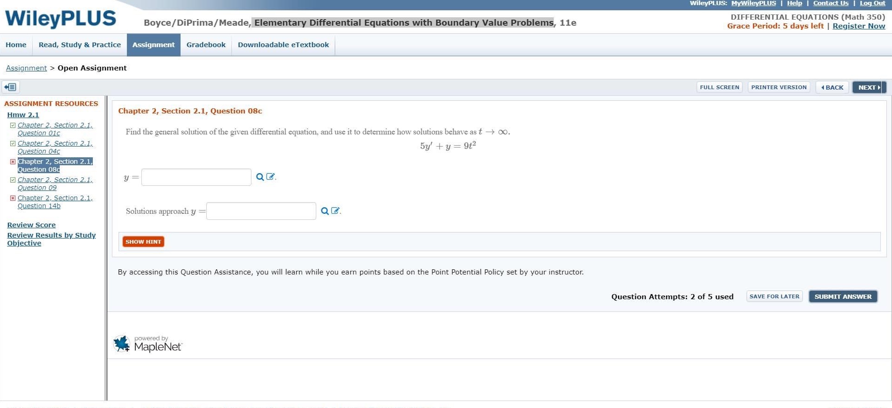Collapse the assignment resources sidebar icon
This screenshot has width=892, height=408.
(10, 87)
